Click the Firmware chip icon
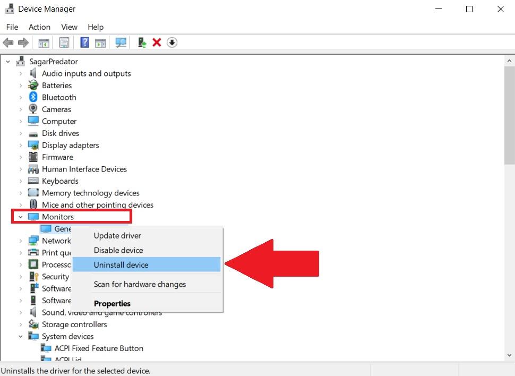 coord(33,157)
